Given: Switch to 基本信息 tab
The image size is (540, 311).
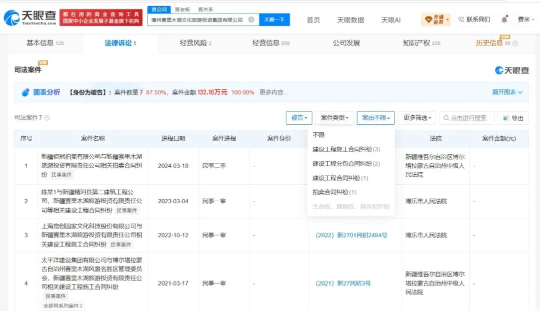Looking at the screenshot, I should (x=45, y=43).
